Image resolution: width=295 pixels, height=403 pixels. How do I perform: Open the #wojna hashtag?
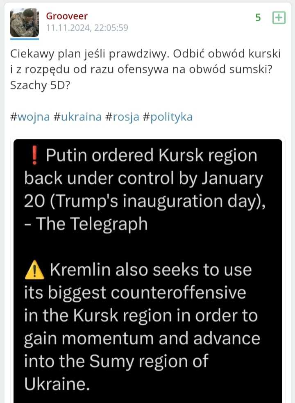coord(30,117)
